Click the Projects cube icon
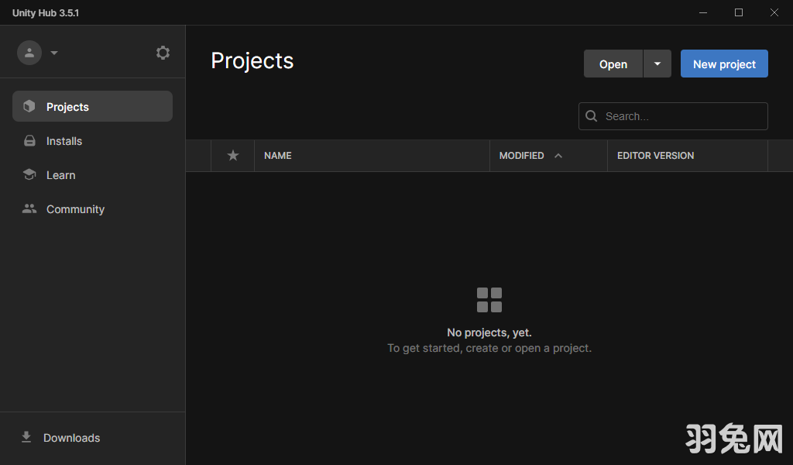Viewport: 793px width, 465px height. (x=29, y=107)
